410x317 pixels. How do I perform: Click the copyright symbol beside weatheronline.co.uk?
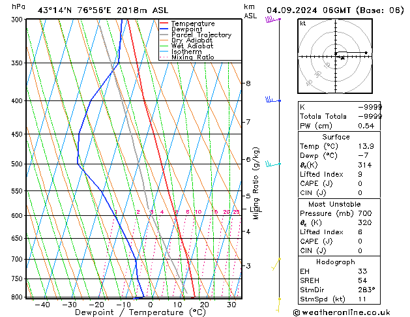pyautogui.click(x=298, y=312)
